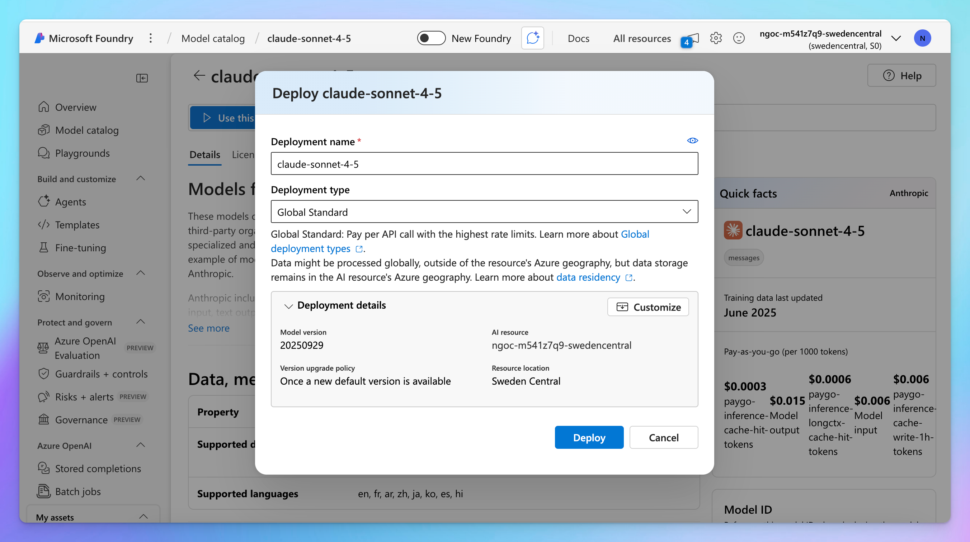
Task: Open the three-dot menu beside Microsoft Foundry
Action: (x=151, y=38)
